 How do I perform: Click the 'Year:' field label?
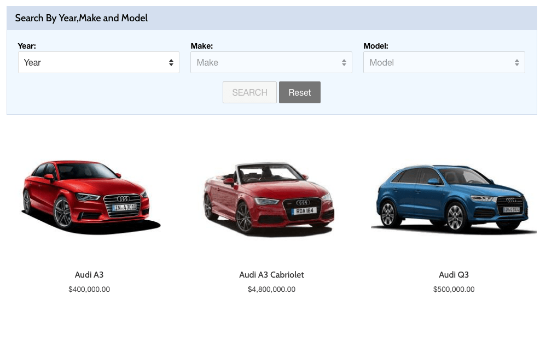(x=27, y=46)
